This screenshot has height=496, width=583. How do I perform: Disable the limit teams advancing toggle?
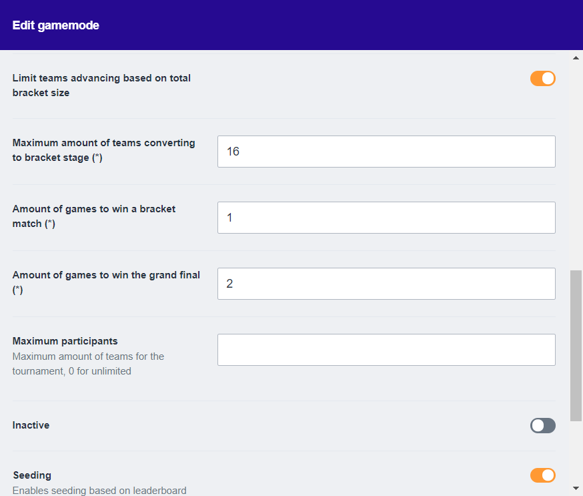pos(542,79)
